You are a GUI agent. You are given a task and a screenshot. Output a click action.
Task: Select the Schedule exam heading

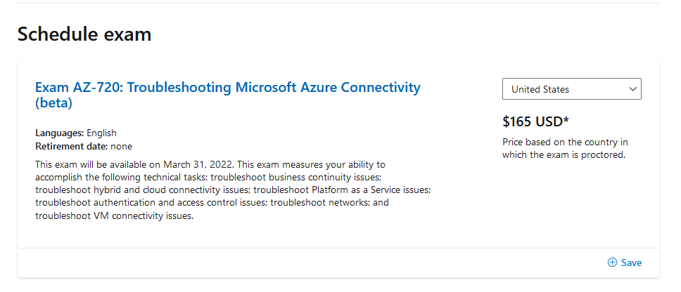(84, 34)
